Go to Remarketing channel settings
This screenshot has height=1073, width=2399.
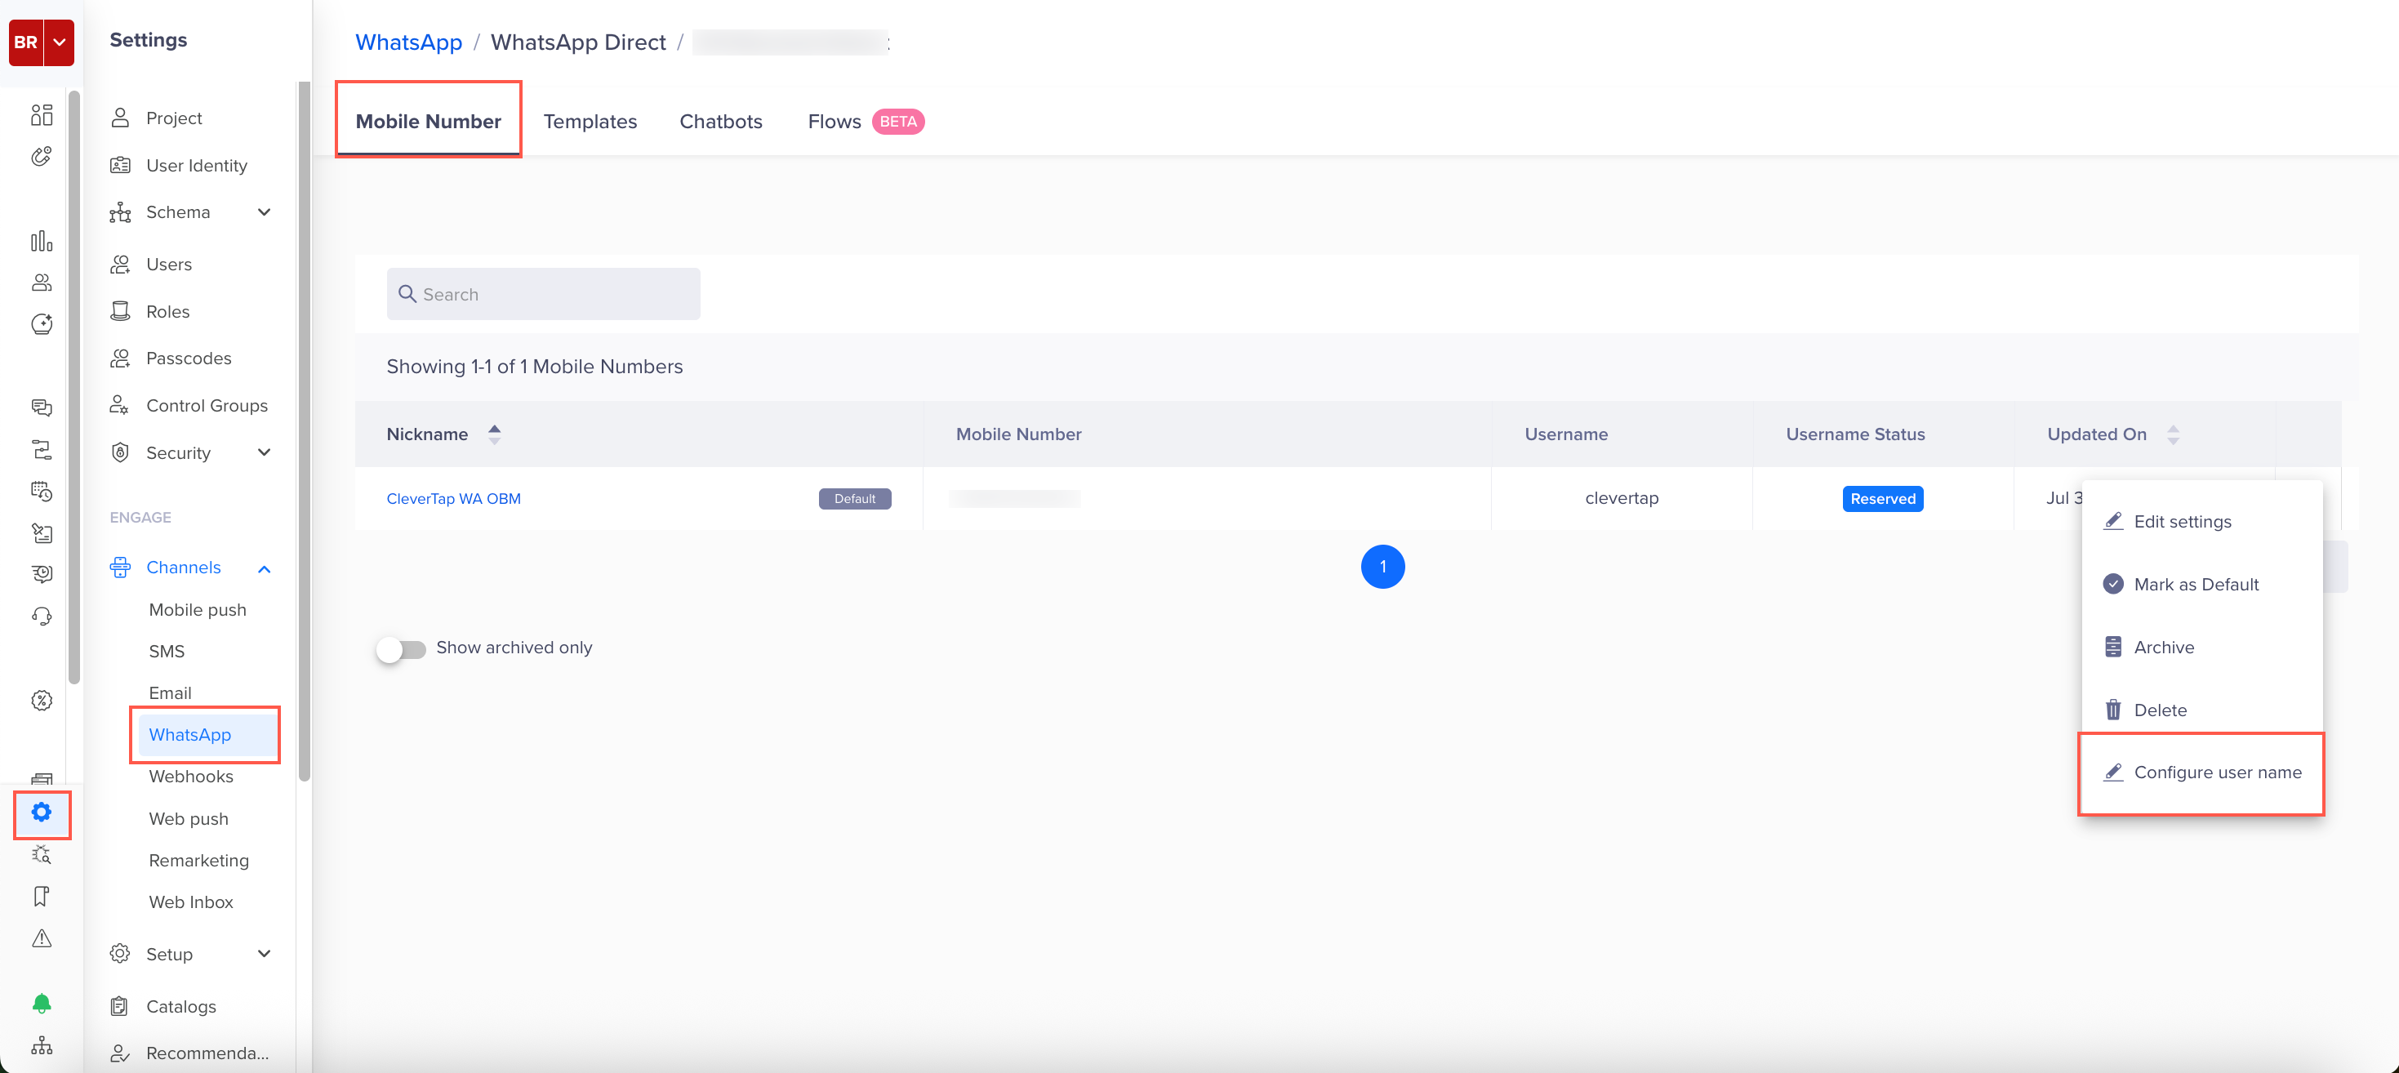(x=198, y=861)
